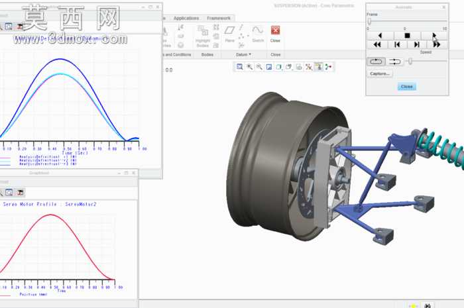
Task: Click the Bodies group label
Action: click(207, 55)
